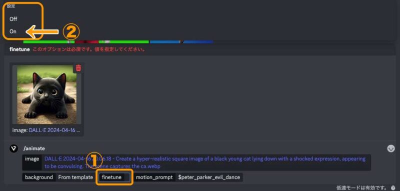Image resolution: width=400 pixels, height=191 pixels.
Task: Select the motion_prompt parameter label
Action: (154, 177)
